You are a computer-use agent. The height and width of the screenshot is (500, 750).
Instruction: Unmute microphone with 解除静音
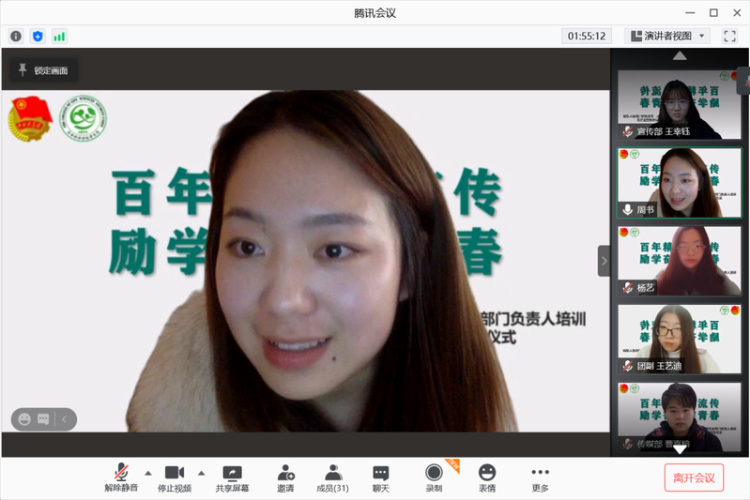120,478
